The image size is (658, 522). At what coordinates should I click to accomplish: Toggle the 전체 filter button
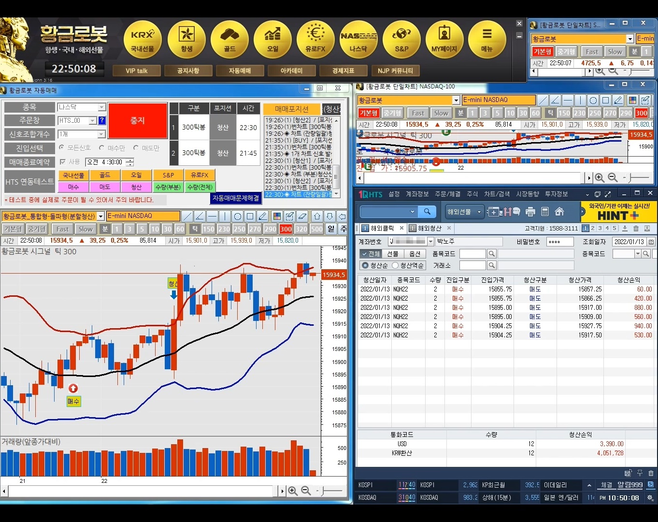(371, 254)
